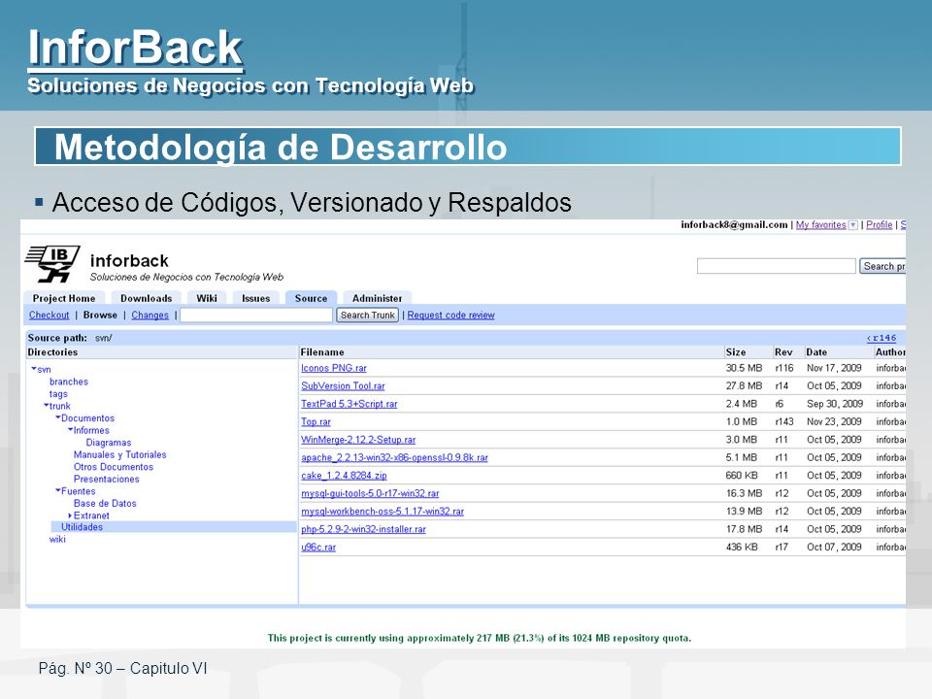The height and width of the screenshot is (699, 932).
Task: Click the repository quota status message
Action: [479, 638]
